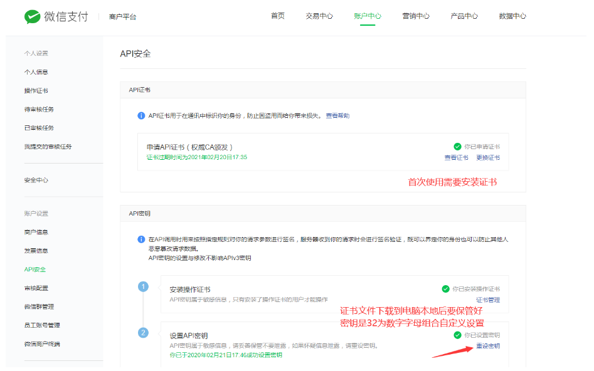The height and width of the screenshot is (371, 594).
Task: Select the API安全 sidebar item
Action: click(x=35, y=269)
